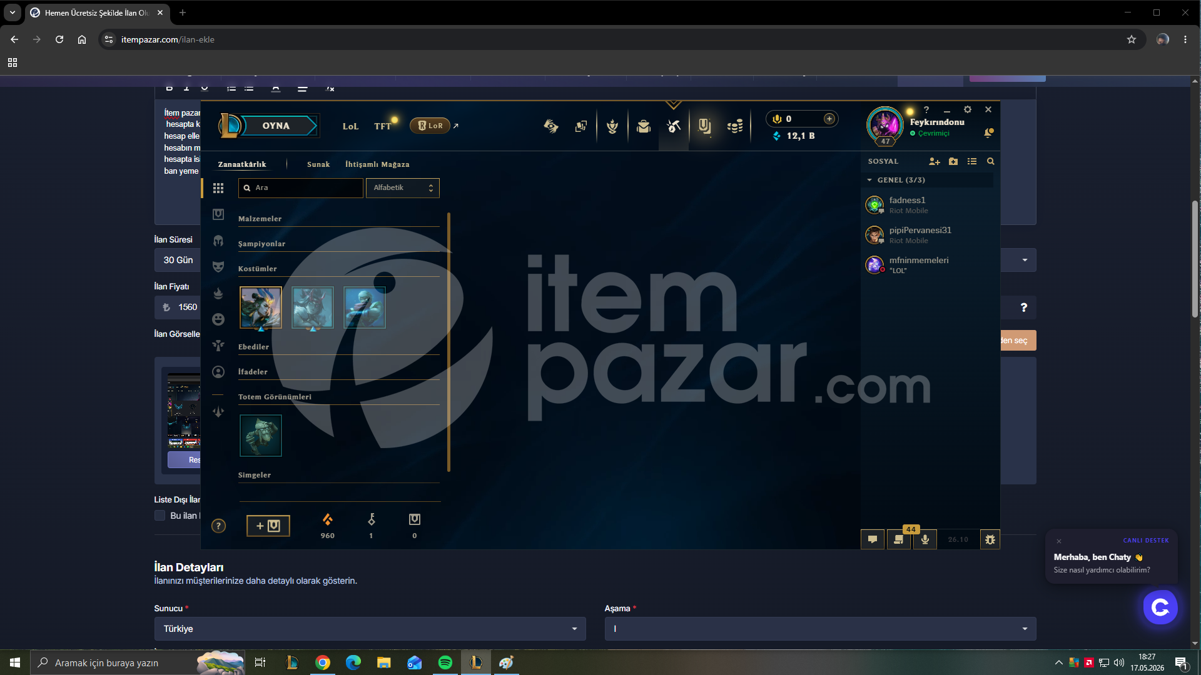
Task: Click the add chest plus button
Action: point(268,526)
